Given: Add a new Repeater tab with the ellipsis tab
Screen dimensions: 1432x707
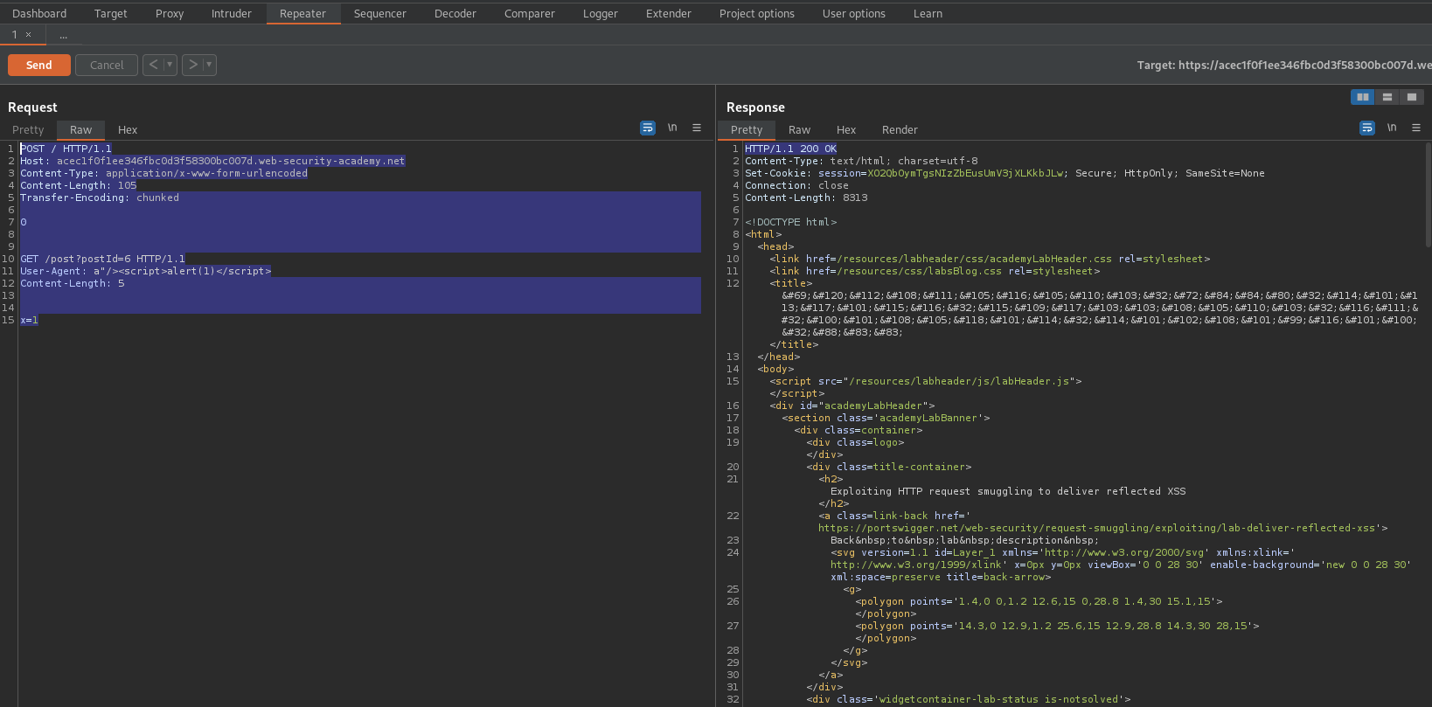Looking at the screenshot, I should tap(63, 35).
